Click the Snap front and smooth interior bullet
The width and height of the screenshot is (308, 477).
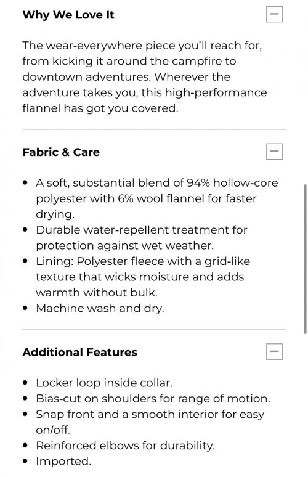point(150,422)
